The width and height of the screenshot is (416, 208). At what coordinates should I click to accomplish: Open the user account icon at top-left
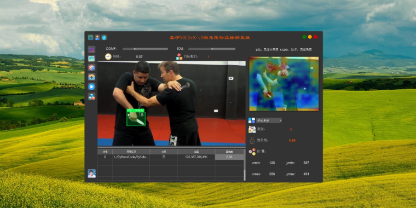point(97,37)
